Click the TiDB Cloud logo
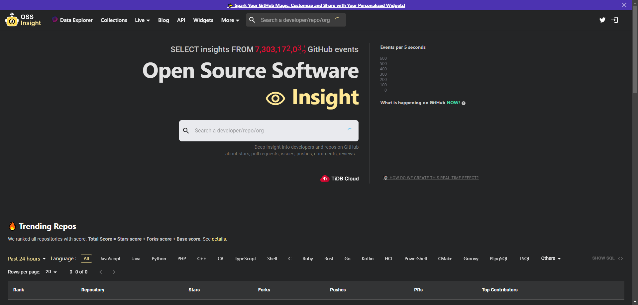Viewport: 638px width, 305px height. [x=340, y=179]
